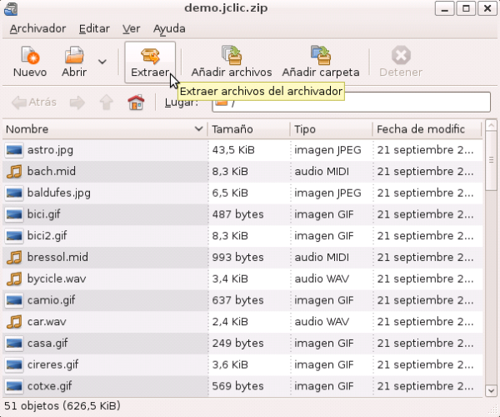
Task: Click the Nuevo archive toolbar icon
Action: 30,57
